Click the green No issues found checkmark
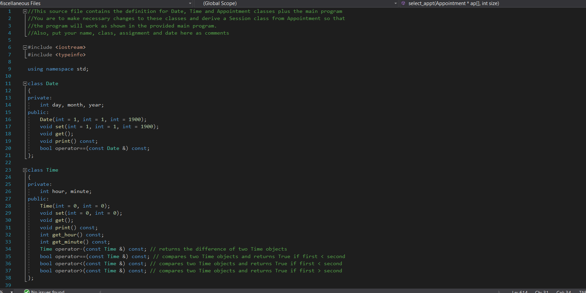The height and width of the screenshot is (293, 586). click(27, 291)
